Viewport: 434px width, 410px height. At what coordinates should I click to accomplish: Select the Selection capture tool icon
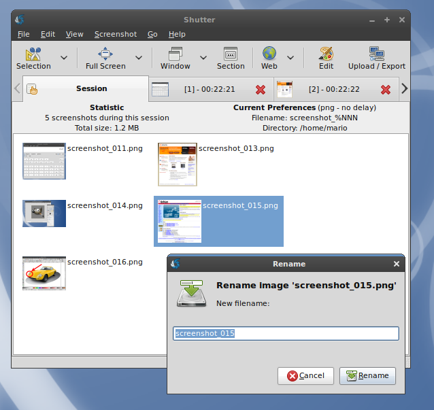(33, 54)
